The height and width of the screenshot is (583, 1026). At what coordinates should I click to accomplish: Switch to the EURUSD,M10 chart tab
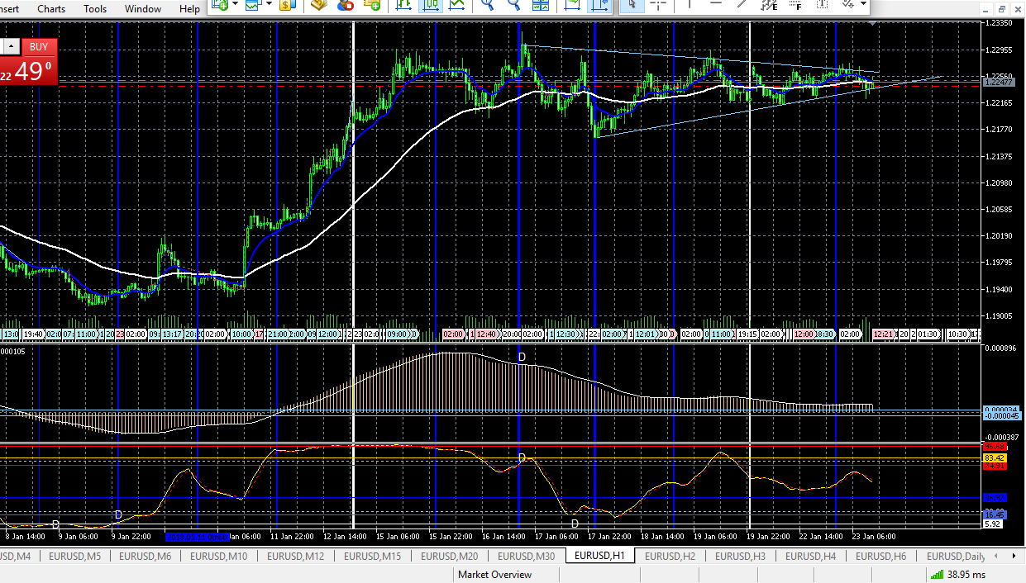[218, 557]
